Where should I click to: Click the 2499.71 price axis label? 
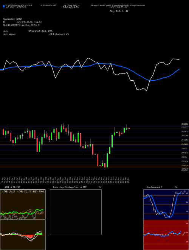[x=185, y=131]
